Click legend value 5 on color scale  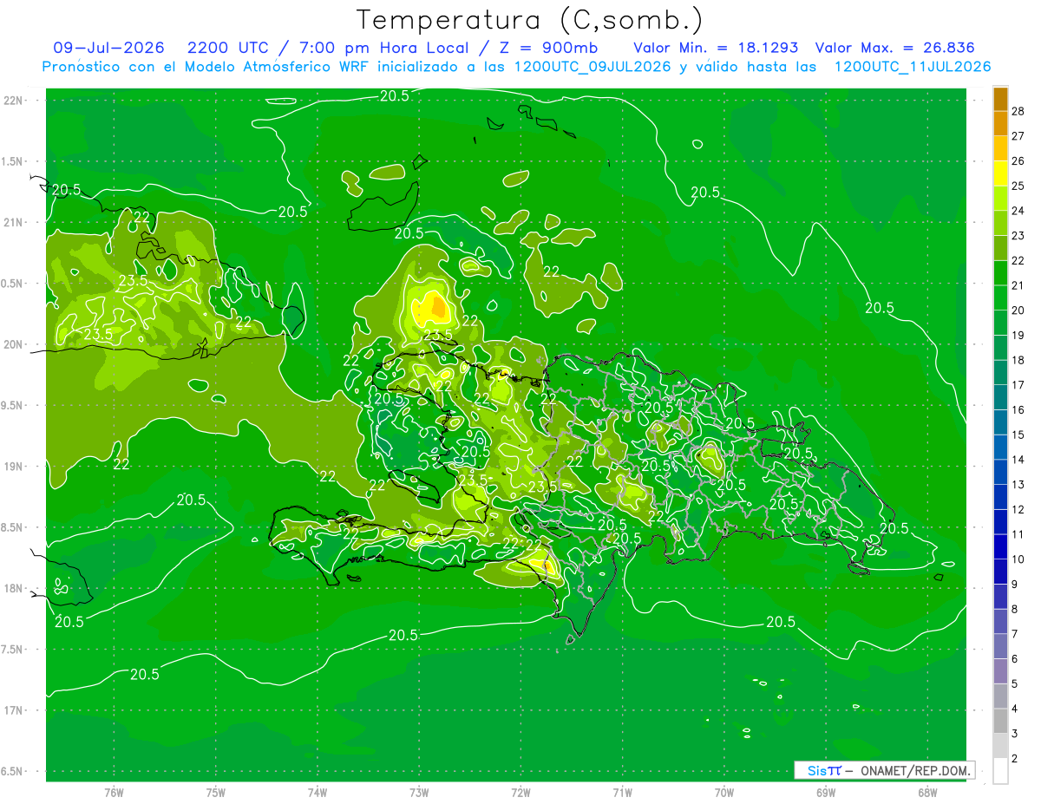point(1015,683)
